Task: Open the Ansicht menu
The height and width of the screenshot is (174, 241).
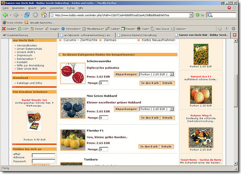Action: (32, 8)
